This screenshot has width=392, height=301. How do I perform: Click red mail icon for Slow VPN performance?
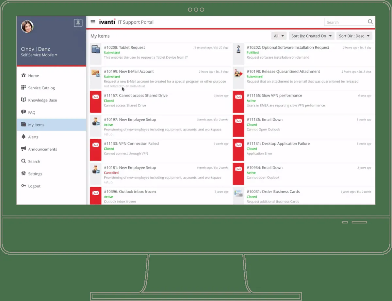point(238,97)
